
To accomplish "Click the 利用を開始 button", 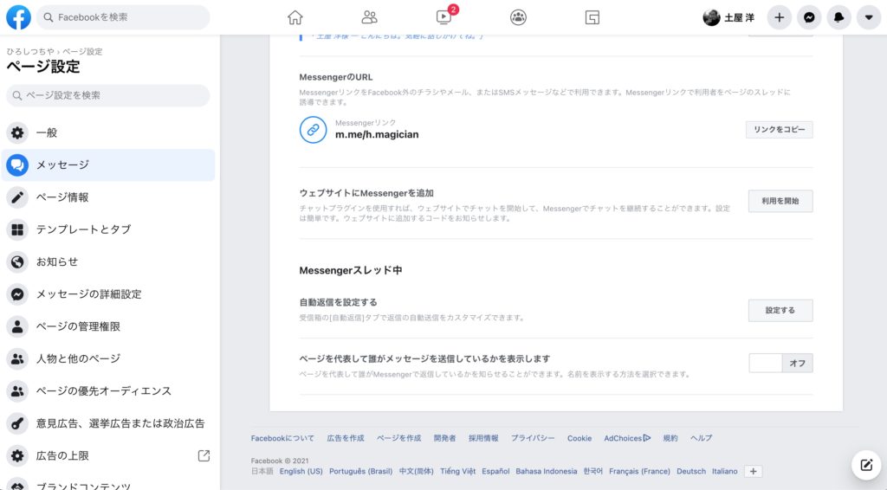I will [x=780, y=201].
